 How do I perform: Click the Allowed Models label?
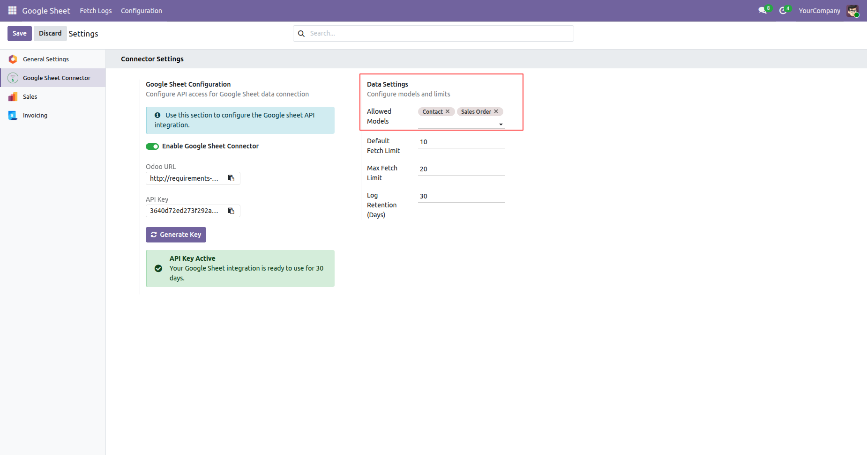pyautogui.click(x=379, y=116)
